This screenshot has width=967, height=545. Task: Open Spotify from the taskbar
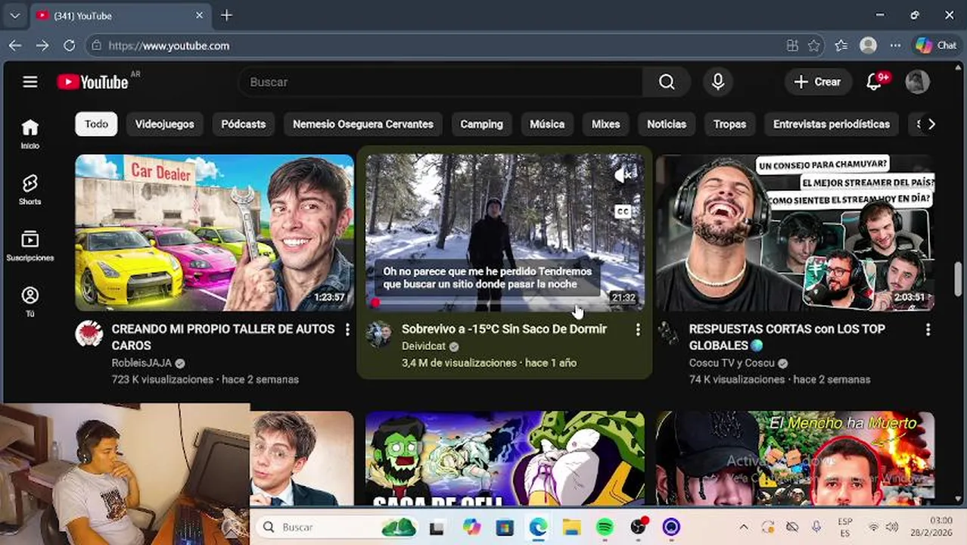point(605,527)
